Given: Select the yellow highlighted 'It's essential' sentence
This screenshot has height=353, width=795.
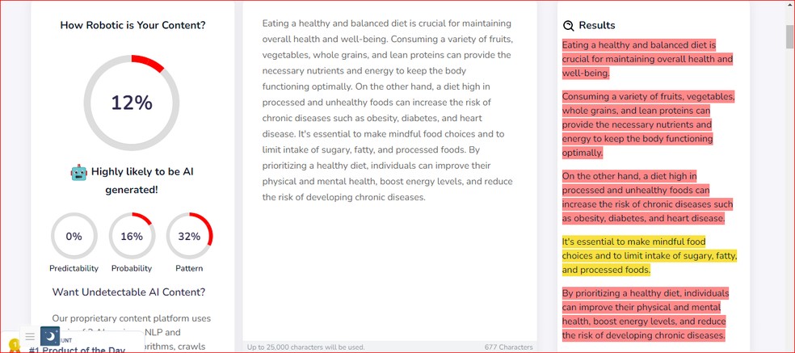Looking at the screenshot, I should 649,255.
